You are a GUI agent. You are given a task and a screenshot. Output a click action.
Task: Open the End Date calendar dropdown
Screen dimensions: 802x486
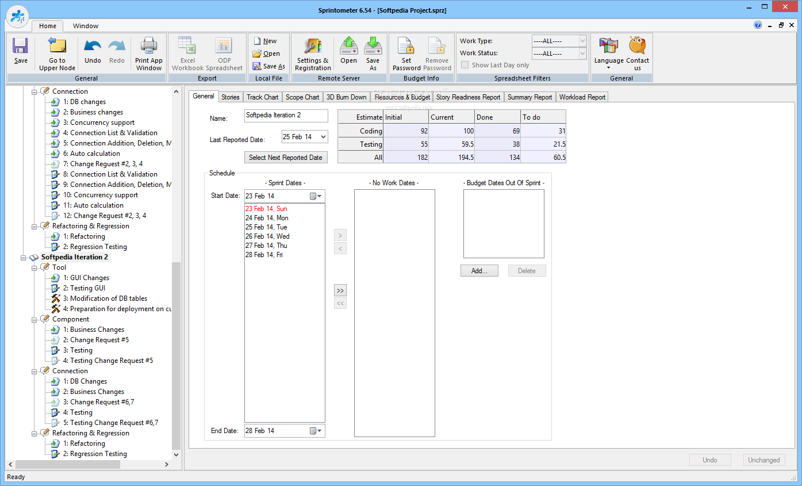[x=316, y=431]
